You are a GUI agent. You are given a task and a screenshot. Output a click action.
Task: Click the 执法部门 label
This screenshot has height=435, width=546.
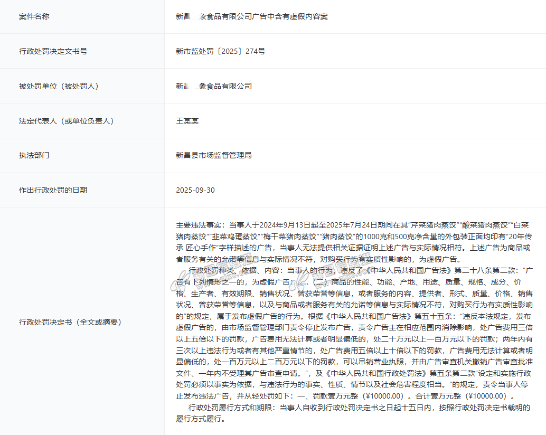[34, 155]
